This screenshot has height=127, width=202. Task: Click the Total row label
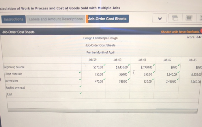click(9, 94)
